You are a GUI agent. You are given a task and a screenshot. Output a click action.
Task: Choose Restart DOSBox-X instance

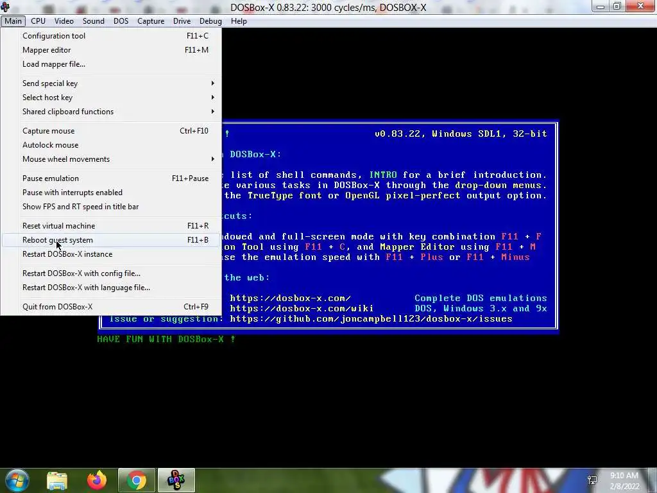[111, 254]
